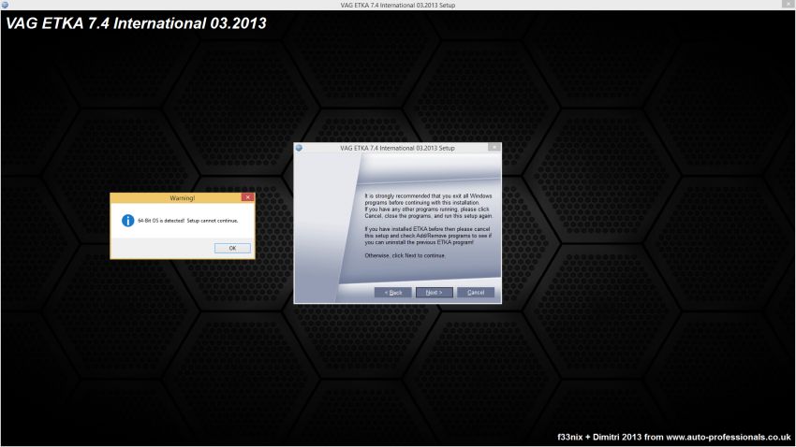Cancel the ETKA Setup wizard
Viewport: 796px width, 447px height.
click(x=476, y=293)
